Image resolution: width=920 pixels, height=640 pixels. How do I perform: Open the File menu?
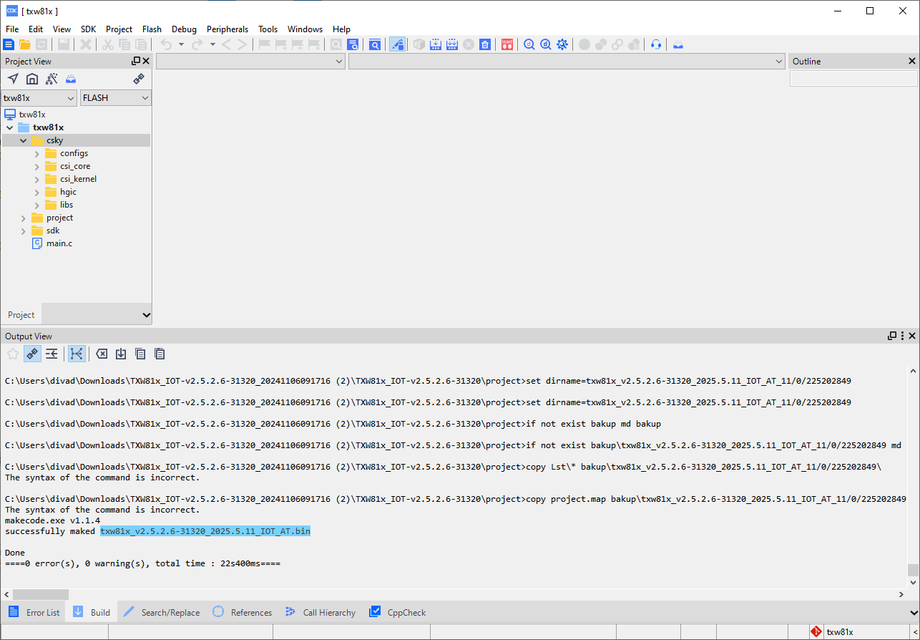point(12,29)
